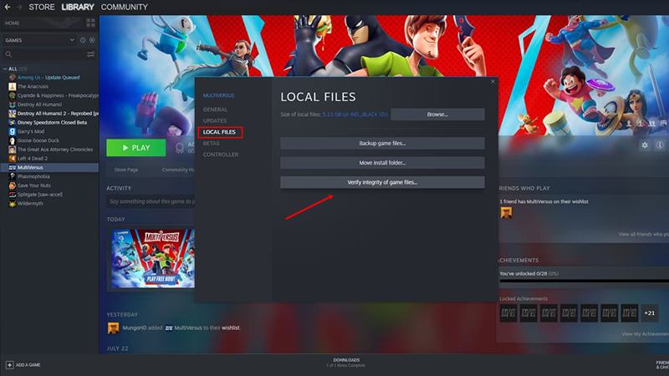Go back with the left arrow
Image resolution: width=669 pixels, height=376 pixels.
click(8, 8)
